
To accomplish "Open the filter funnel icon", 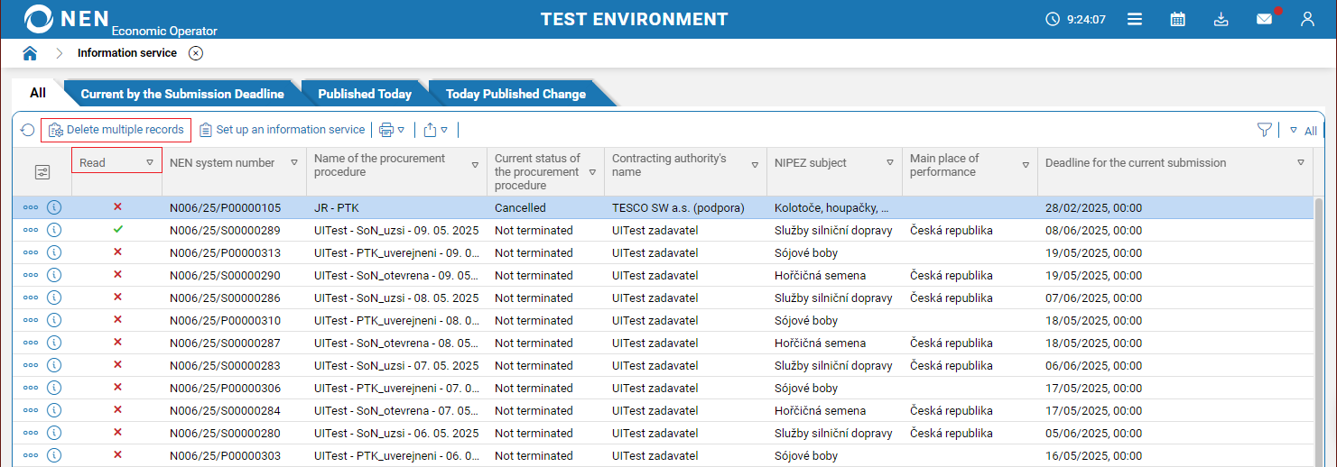I will click(x=1264, y=130).
